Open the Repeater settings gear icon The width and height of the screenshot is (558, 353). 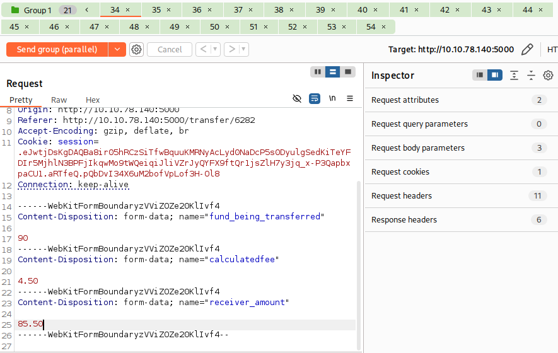coord(136,49)
